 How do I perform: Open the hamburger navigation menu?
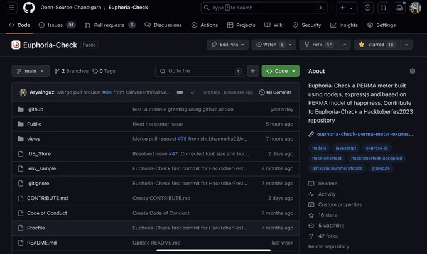tap(11, 8)
